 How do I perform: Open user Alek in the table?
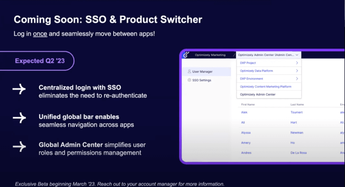(244, 112)
